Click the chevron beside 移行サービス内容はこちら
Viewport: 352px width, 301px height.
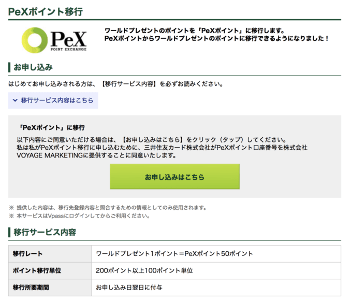15,101
